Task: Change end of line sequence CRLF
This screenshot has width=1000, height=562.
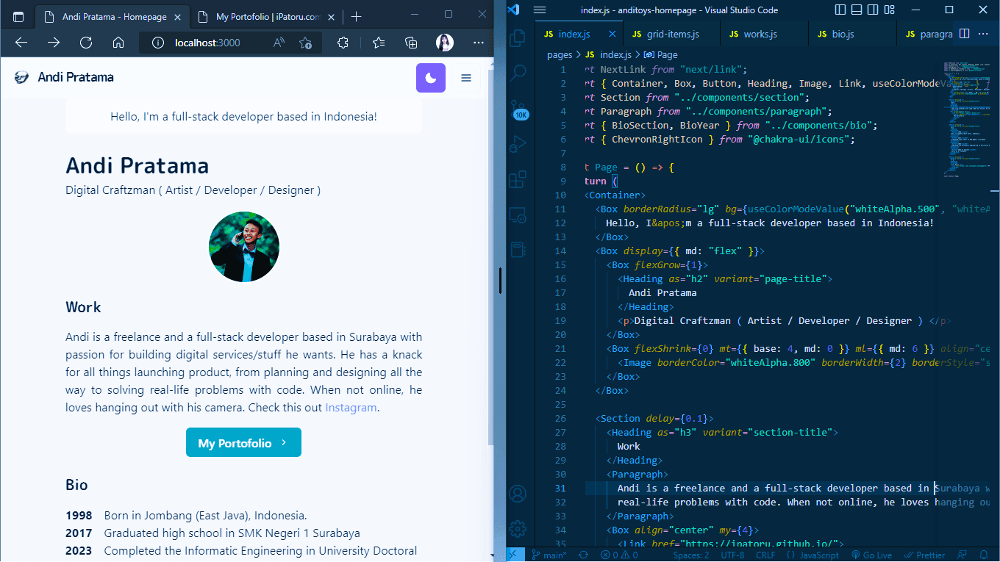Action: click(765, 555)
